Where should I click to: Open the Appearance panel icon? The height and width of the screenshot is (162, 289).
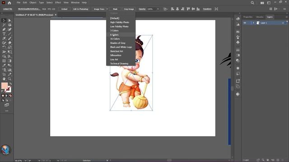point(238,68)
